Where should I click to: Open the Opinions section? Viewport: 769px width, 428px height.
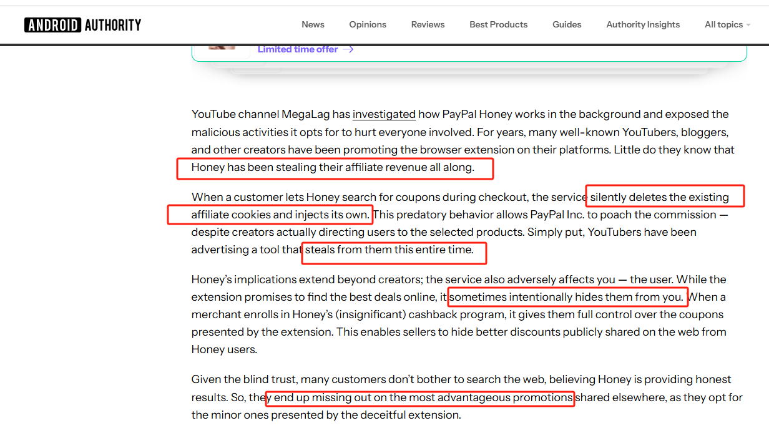coord(368,24)
